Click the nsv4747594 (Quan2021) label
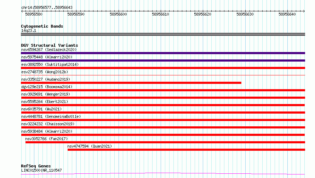This screenshot has width=315, height=178. point(90,146)
